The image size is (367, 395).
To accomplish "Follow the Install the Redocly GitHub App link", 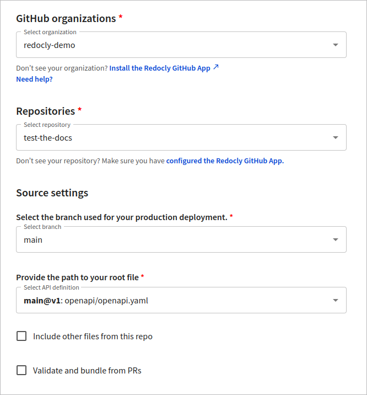I will (x=160, y=68).
